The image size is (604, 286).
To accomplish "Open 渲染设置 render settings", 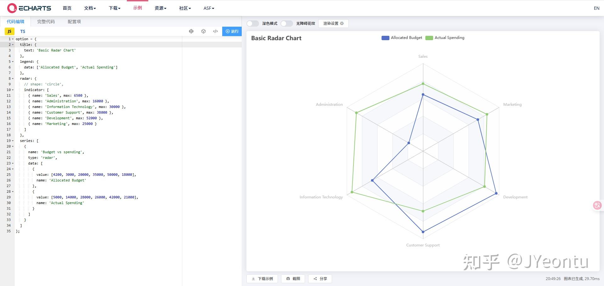I will pos(333,24).
